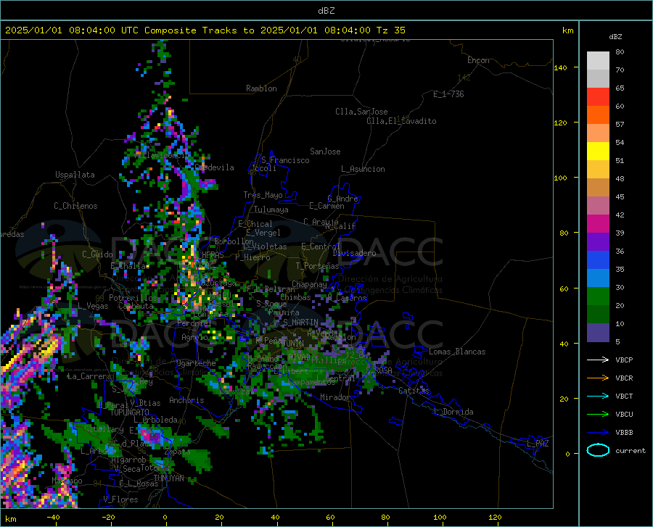The width and height of the screenshot is (653, 527).
Task: Pick the purple 36-39 dBZ legend color
Action: tap(598, 242)
